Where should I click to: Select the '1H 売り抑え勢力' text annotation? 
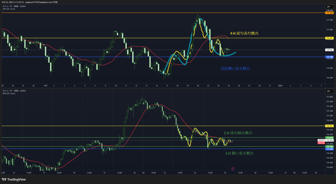(238, 133)
